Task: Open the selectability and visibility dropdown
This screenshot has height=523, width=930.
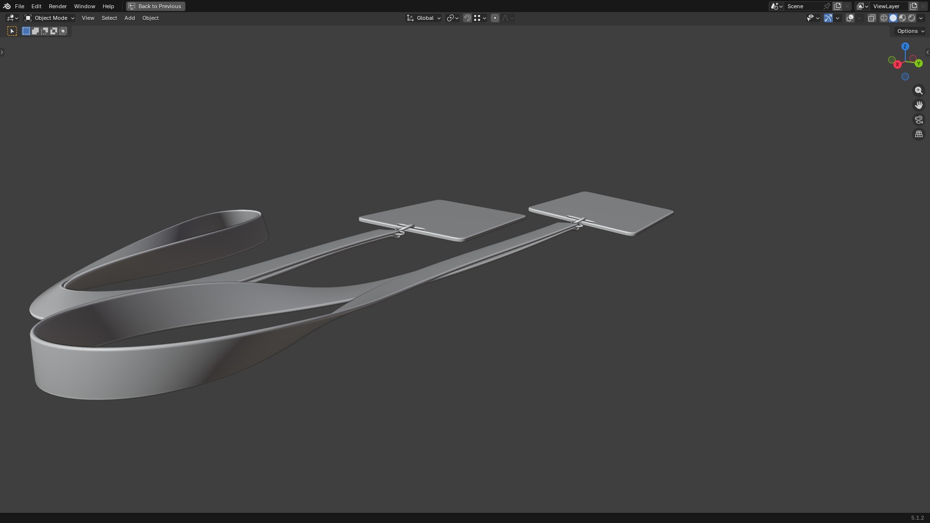Action: coord(813,18)
